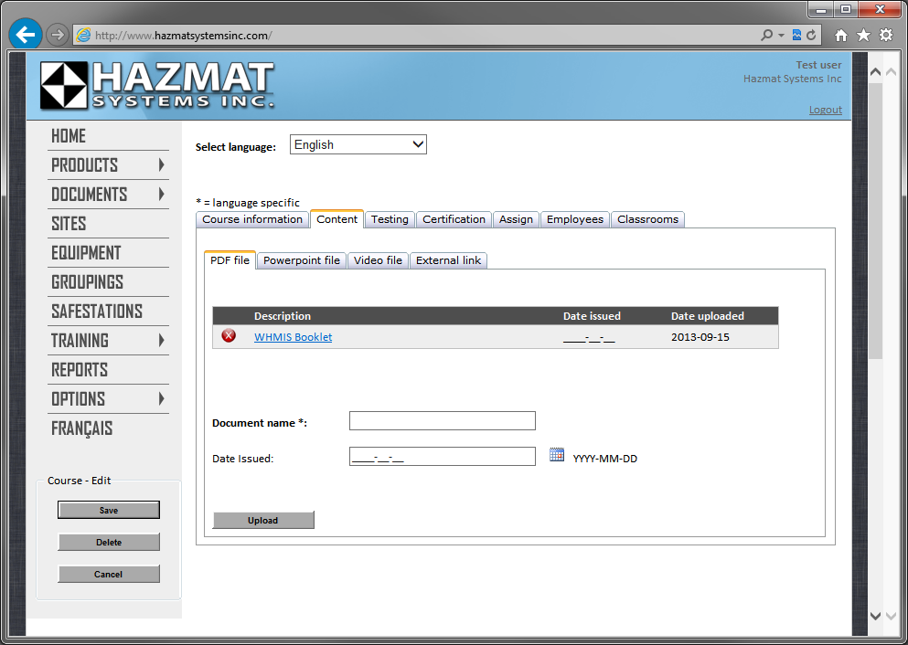The width and height of the screenshot is (908, 645).
Task: Click the refresh icon in address bar
Action: click(x=810, y=36)
